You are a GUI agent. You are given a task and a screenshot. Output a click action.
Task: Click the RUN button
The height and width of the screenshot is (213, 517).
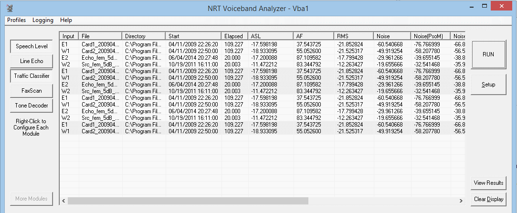click(488, 55)
